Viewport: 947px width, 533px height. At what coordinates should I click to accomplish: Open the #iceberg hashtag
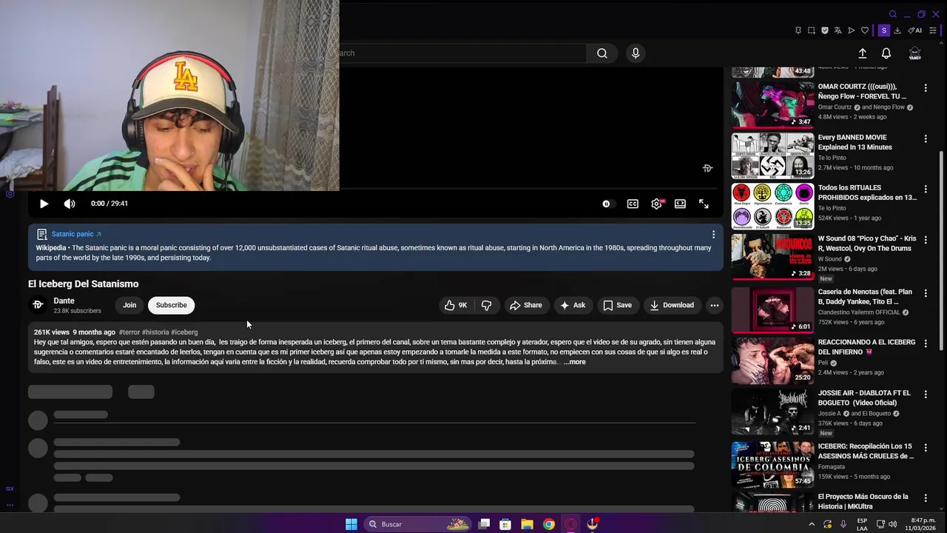pyautogui.click(x=184, y=332)
